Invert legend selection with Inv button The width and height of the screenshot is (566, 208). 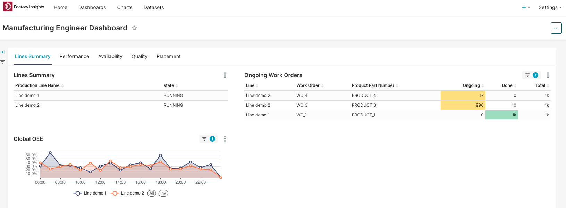(163, 193)
